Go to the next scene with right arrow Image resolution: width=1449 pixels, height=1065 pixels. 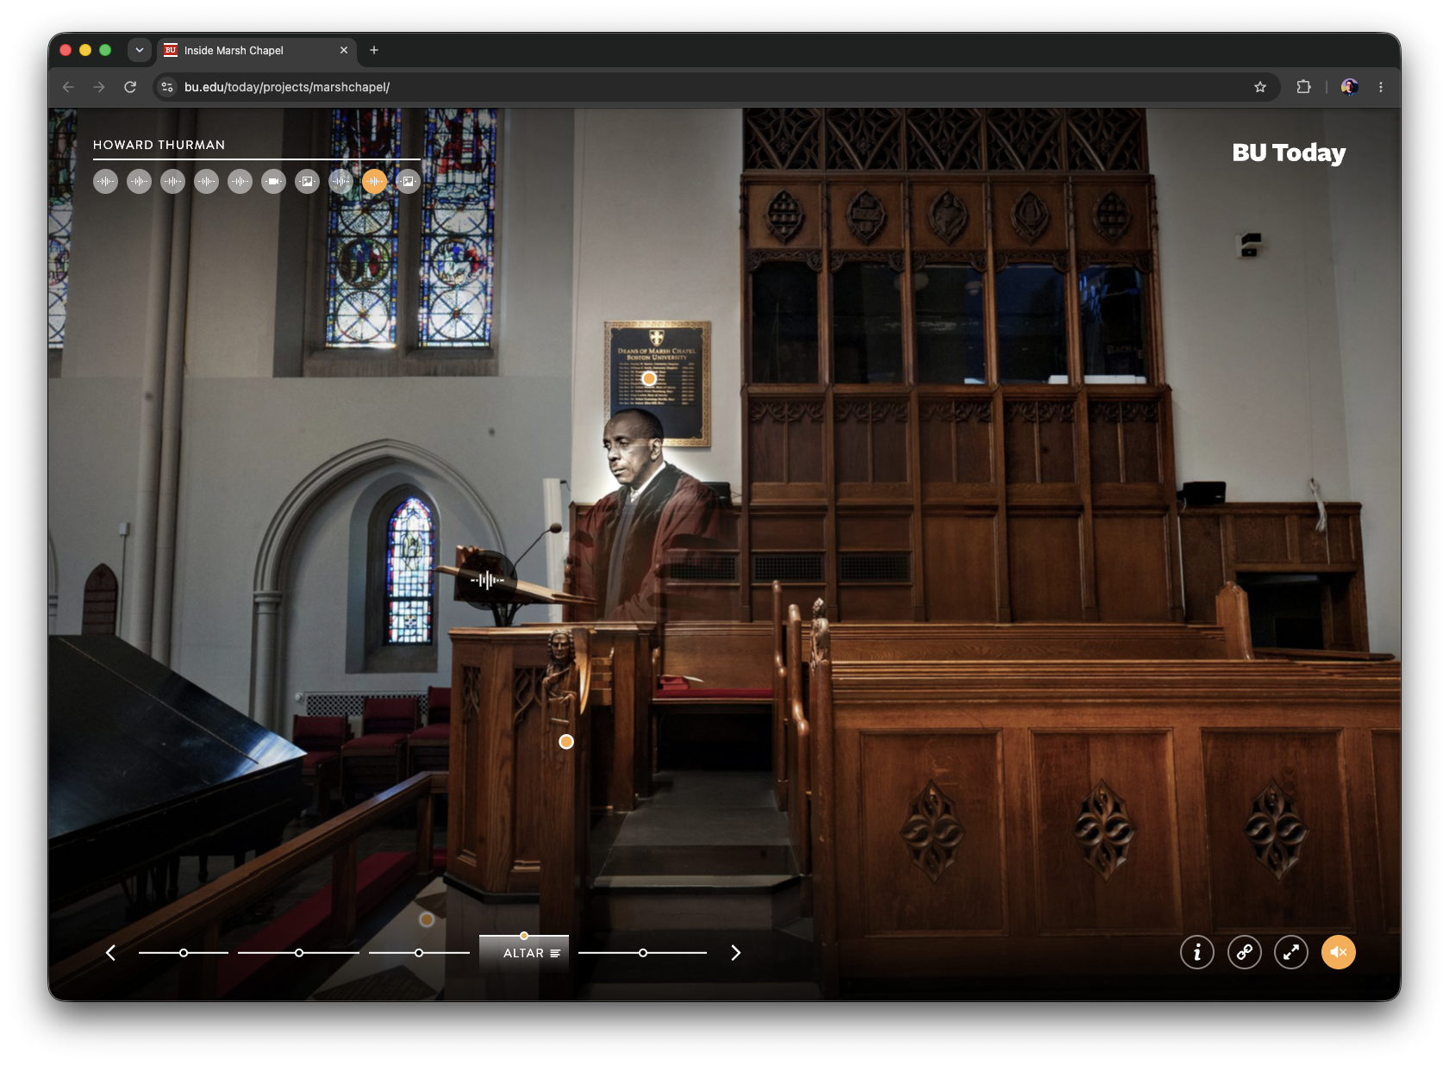click(735, 952)
